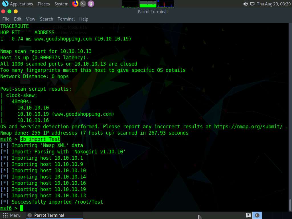The width and height of the screenshot is (292, 219).
Task: Open the CPU system monitor graph
Action: [x=130, y=4]
